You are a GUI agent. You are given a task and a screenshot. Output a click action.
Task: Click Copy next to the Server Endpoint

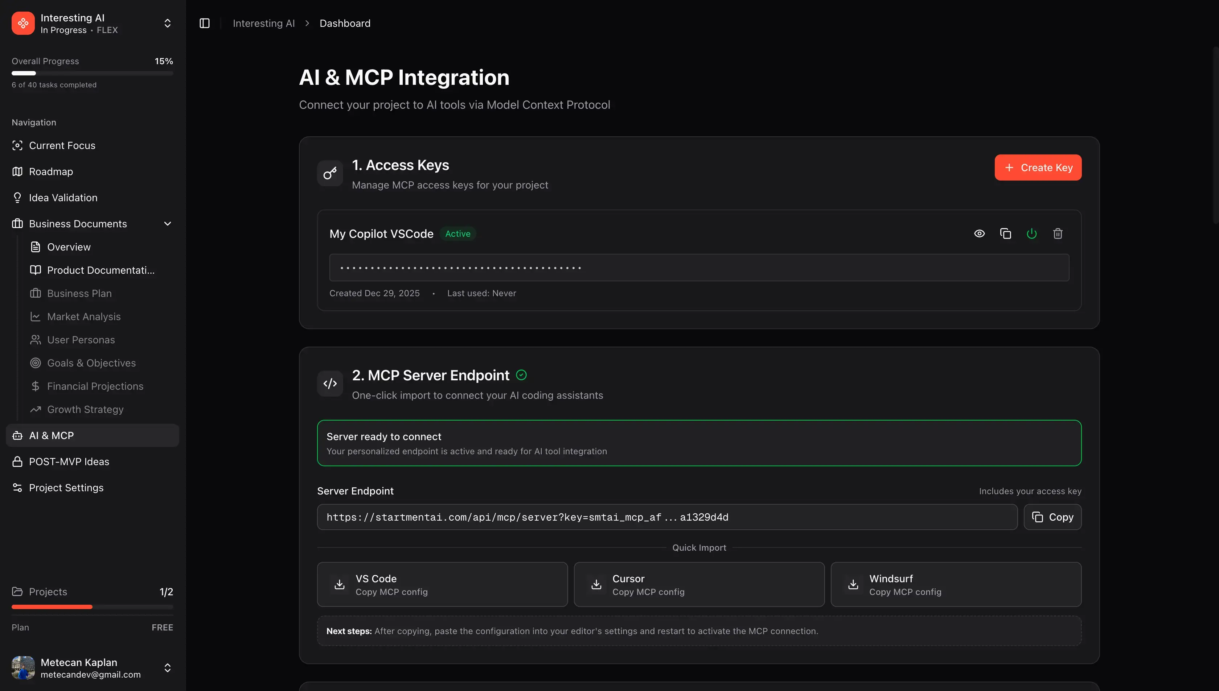click(1052, 517)
